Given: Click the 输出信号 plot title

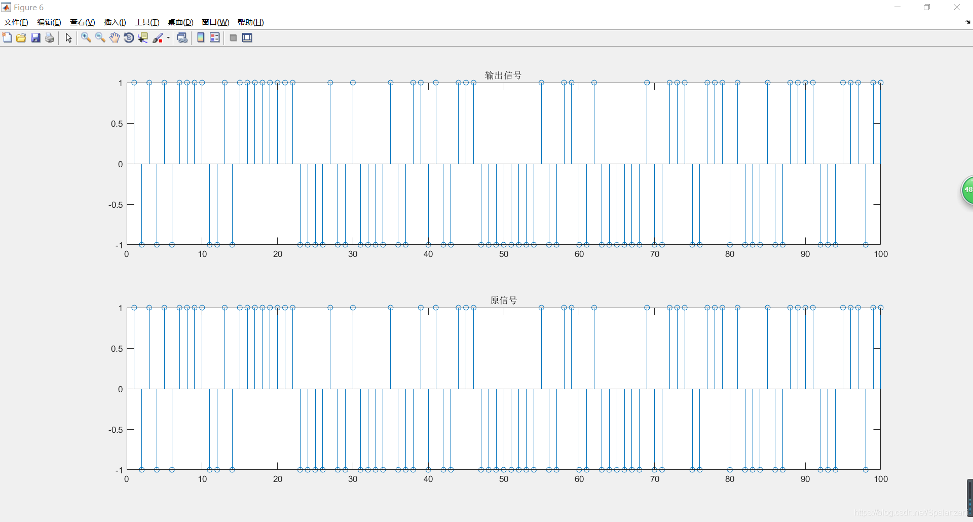Looking at the screenshot, I should (x=503, y=75).
